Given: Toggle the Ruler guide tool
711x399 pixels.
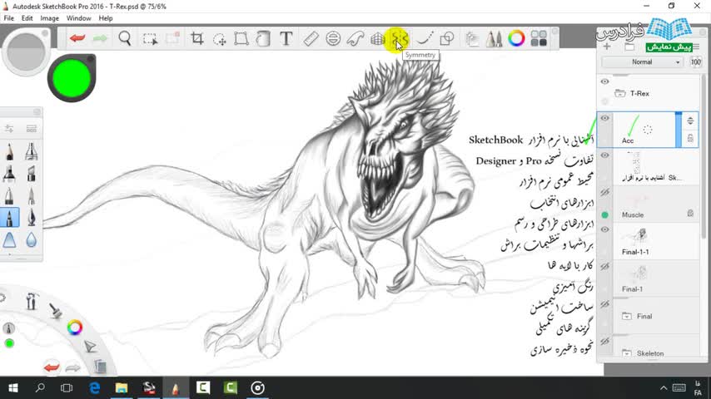Looking at the screenshot, I should [311, 38].
